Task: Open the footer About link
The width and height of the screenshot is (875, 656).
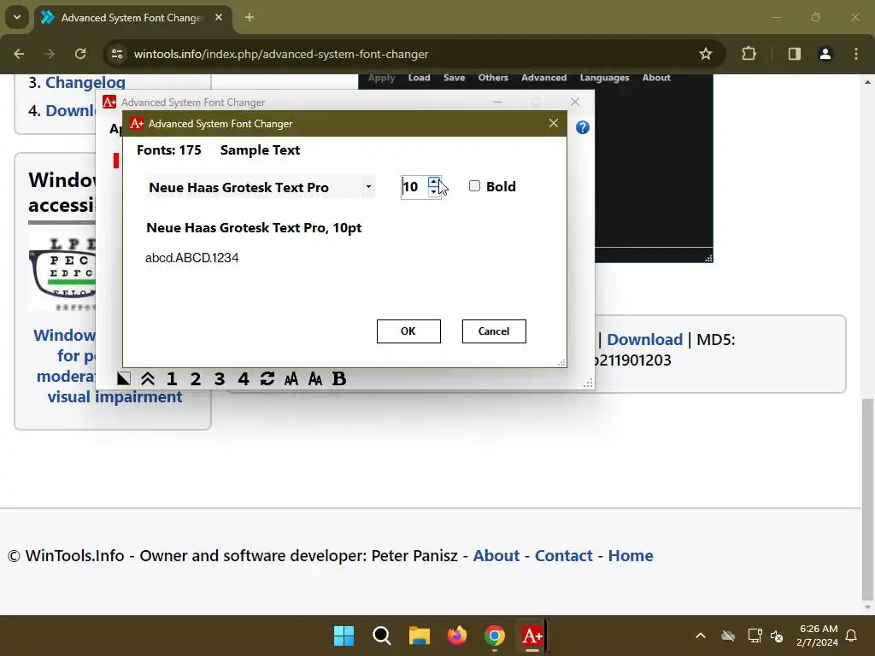Action: 496,555
